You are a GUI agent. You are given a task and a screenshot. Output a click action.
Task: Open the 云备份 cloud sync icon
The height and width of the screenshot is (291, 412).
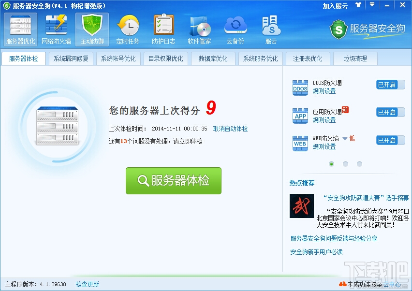[235, 29]
